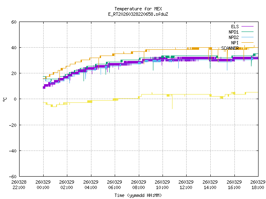The image size is (266, 199).
Task: Select the NPD1 legend entry
Action: [233, 32]
